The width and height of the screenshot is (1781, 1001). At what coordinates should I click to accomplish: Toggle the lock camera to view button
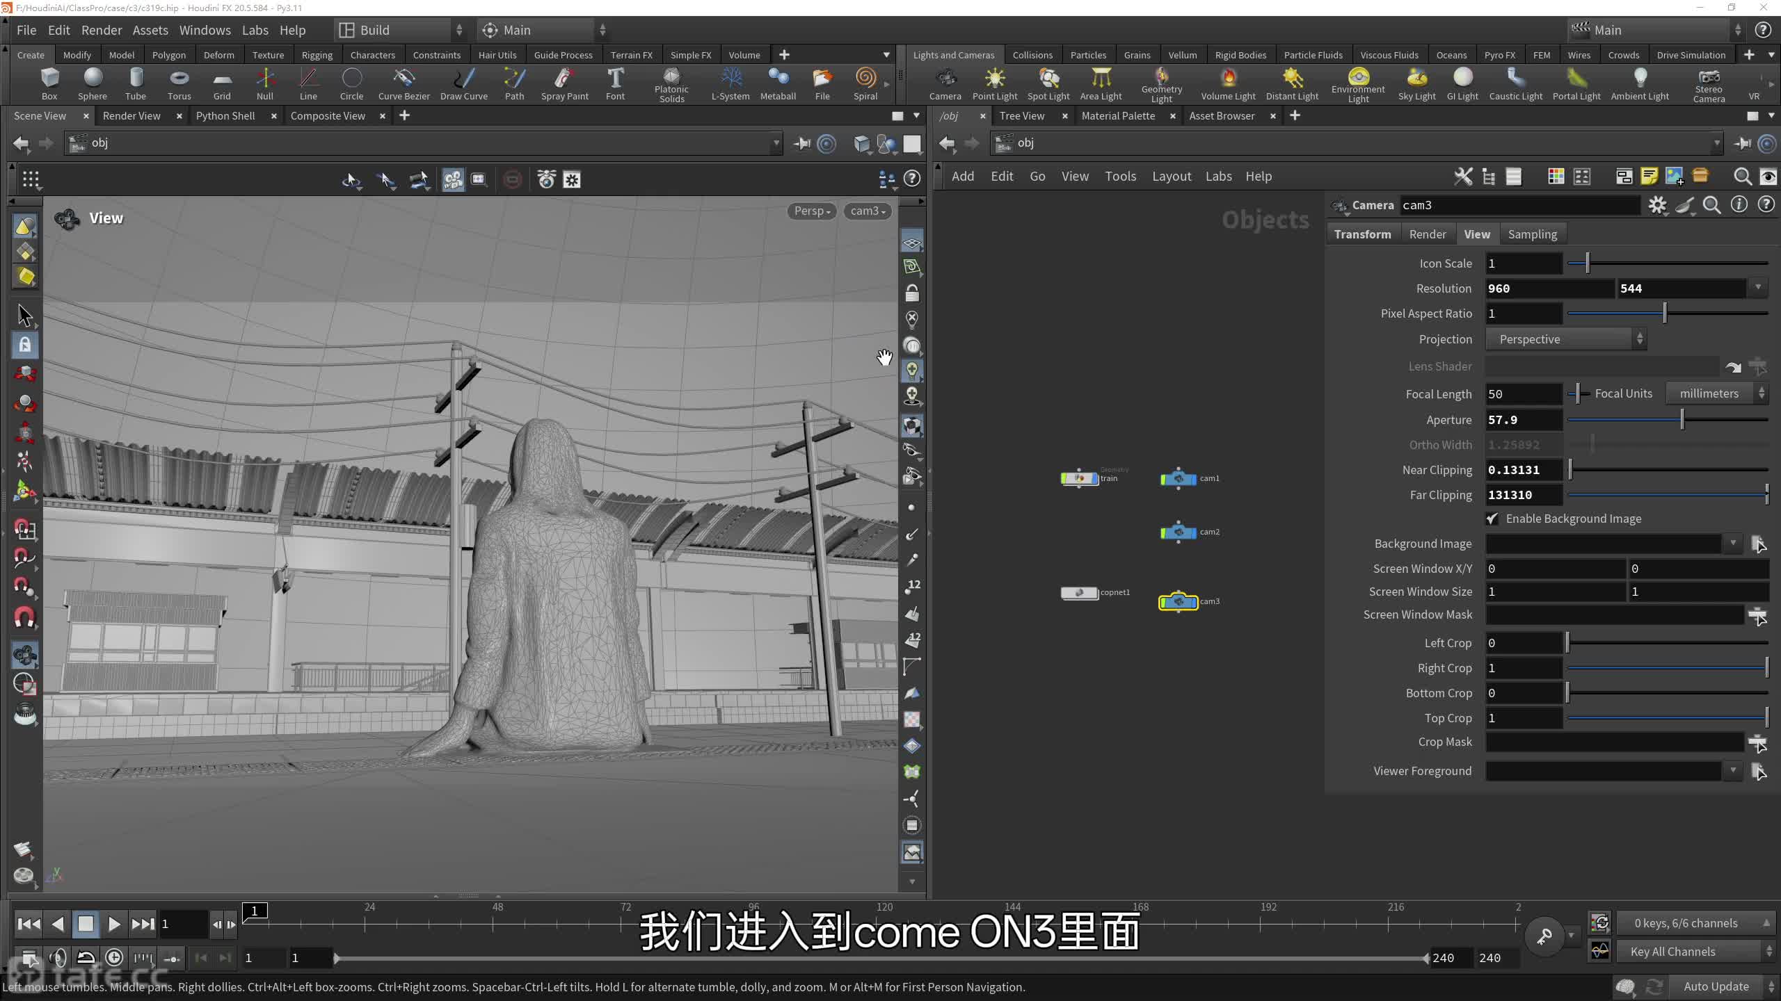click(x=911, y=293)
